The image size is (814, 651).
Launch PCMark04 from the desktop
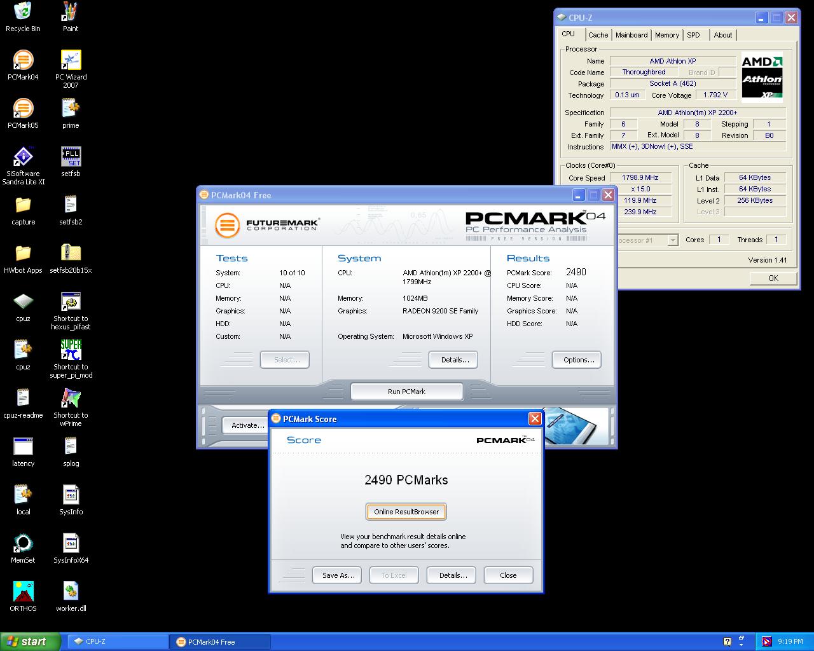[x=23, y=65]
